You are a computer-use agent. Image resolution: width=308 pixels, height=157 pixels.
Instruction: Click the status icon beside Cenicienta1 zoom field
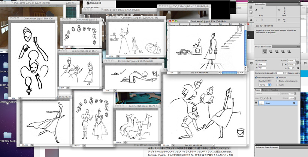pos(179,73)
